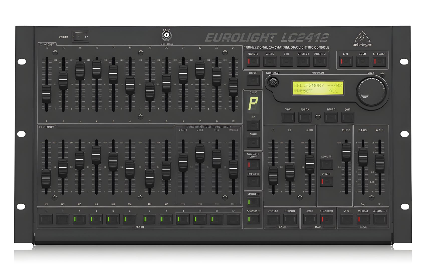Image resolution: width=426 pixels, height=276 pixels.
Task: Toggle the CH FLASH button
Action: click(x=379, y=61)
